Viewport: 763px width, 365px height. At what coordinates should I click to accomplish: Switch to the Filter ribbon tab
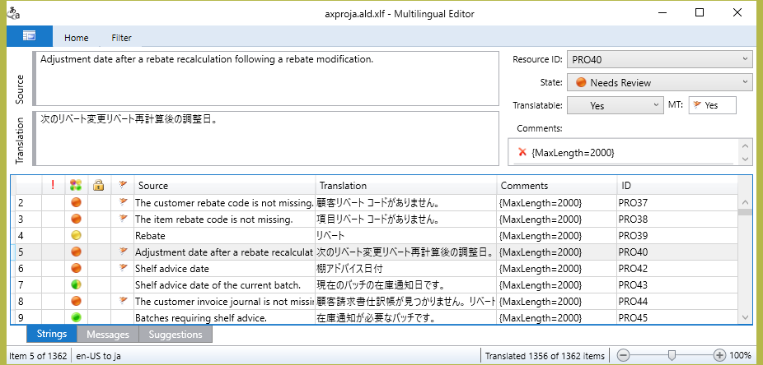tap(121, 37)
